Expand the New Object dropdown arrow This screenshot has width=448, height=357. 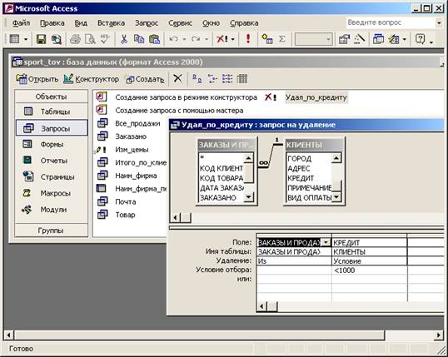[x=404, y=39]
